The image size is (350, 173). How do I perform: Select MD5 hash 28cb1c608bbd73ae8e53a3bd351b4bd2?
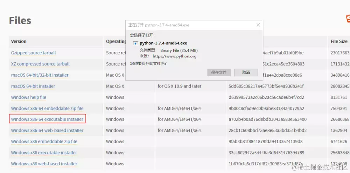(x=268, y=130)
